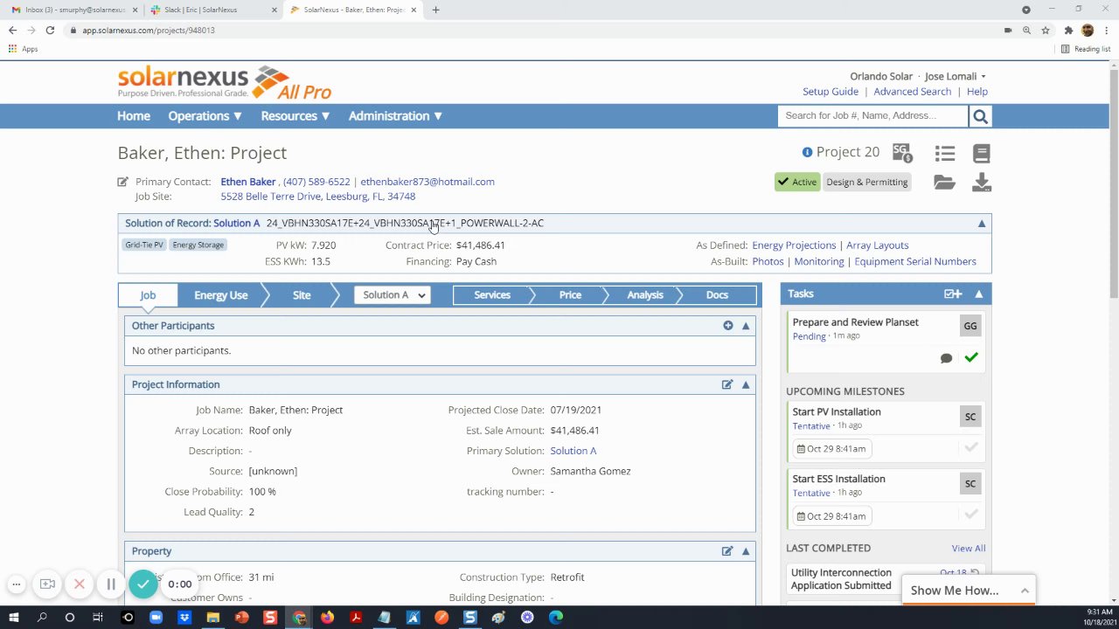Screen dimensions: 1119x629
Task: Go to the Home menu item
Action: [x=134, y=116]
